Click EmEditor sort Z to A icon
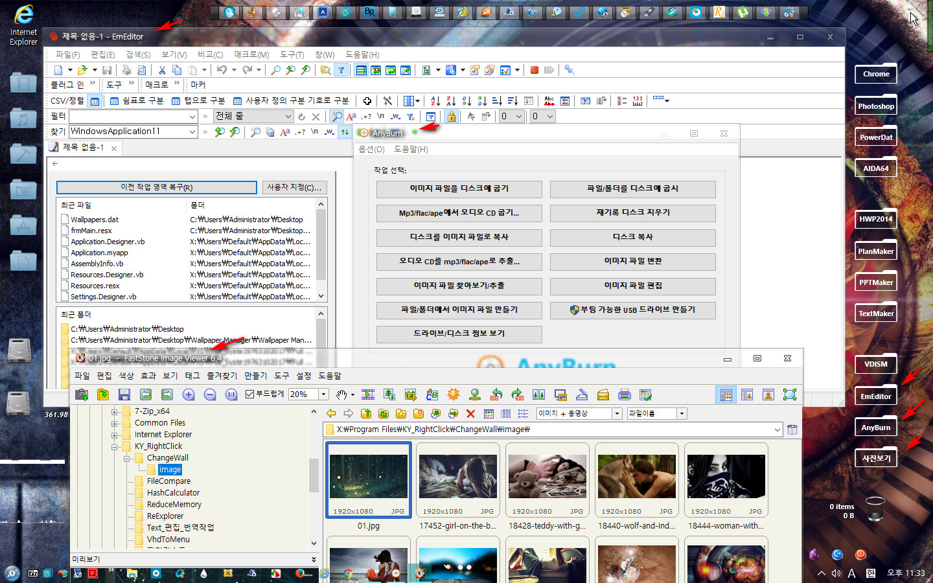Viewport: 933px width, 583px height. pos(451,100)
